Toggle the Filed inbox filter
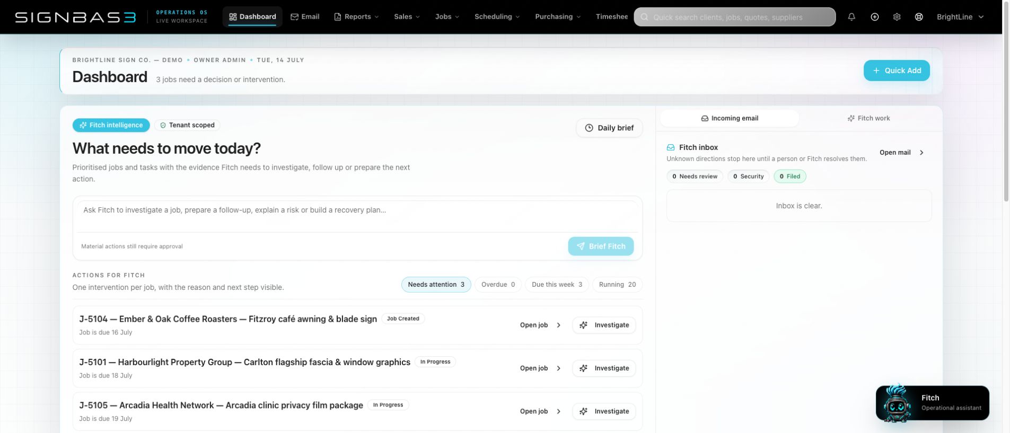The height and width of the screenshot is (433, 1010). [x=789, y=176]
